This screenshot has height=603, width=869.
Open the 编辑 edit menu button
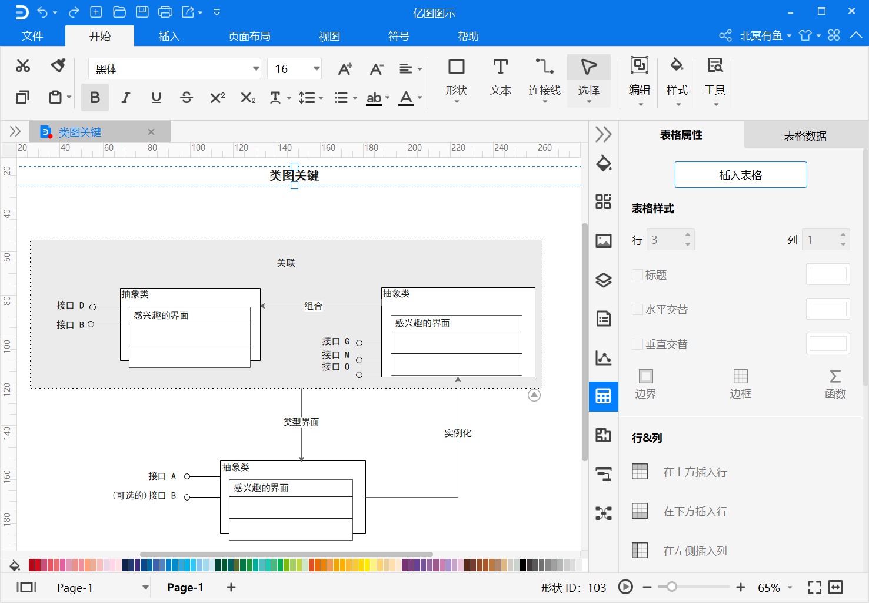tap(640, 81)
